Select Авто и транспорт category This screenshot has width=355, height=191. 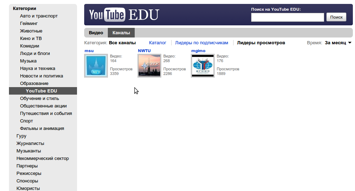tap(39, 16)
